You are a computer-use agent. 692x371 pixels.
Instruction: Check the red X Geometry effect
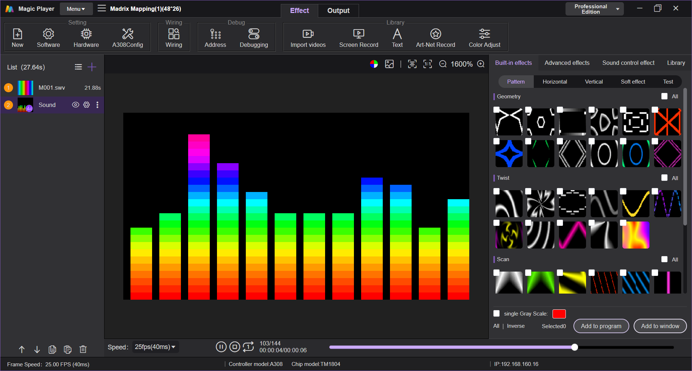coord(655,110)
